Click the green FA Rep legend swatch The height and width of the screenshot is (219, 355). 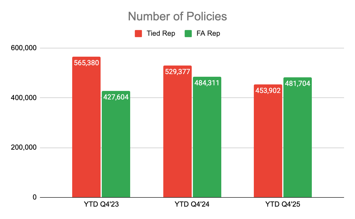pyautogui.click(x=188, y=34)
